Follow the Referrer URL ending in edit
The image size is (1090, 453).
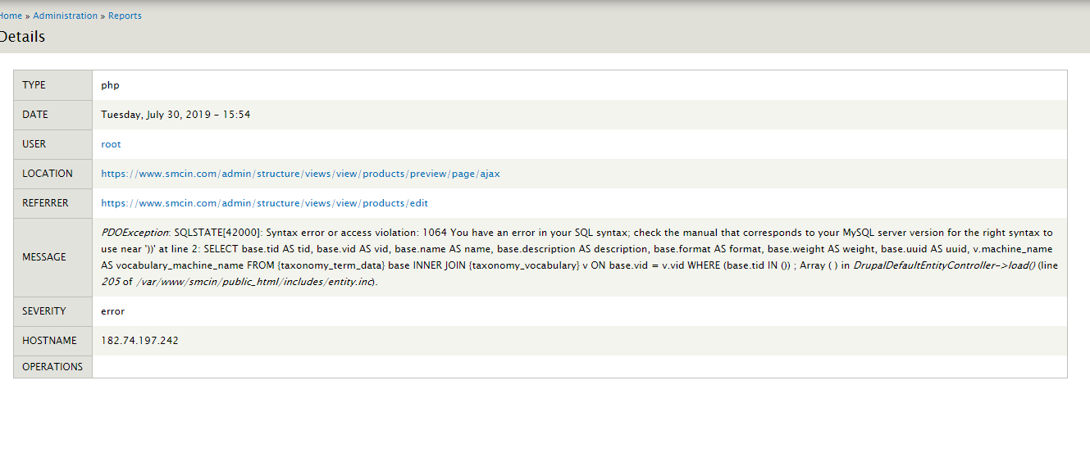pyautogui.click(x=264, y=203)
